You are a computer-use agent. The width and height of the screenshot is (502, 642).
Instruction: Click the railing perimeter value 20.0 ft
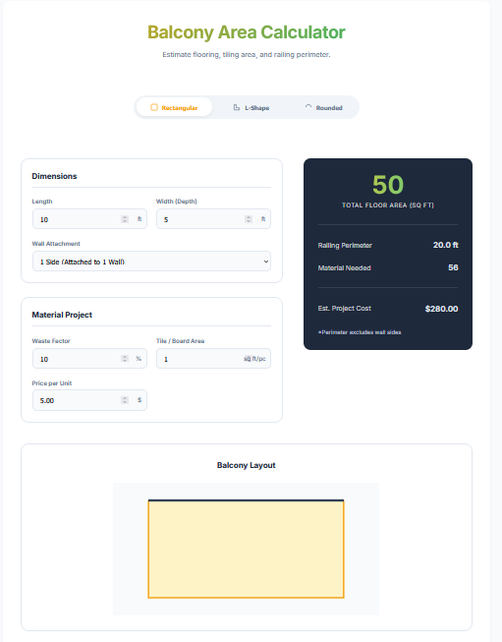[x=446, y=245]
